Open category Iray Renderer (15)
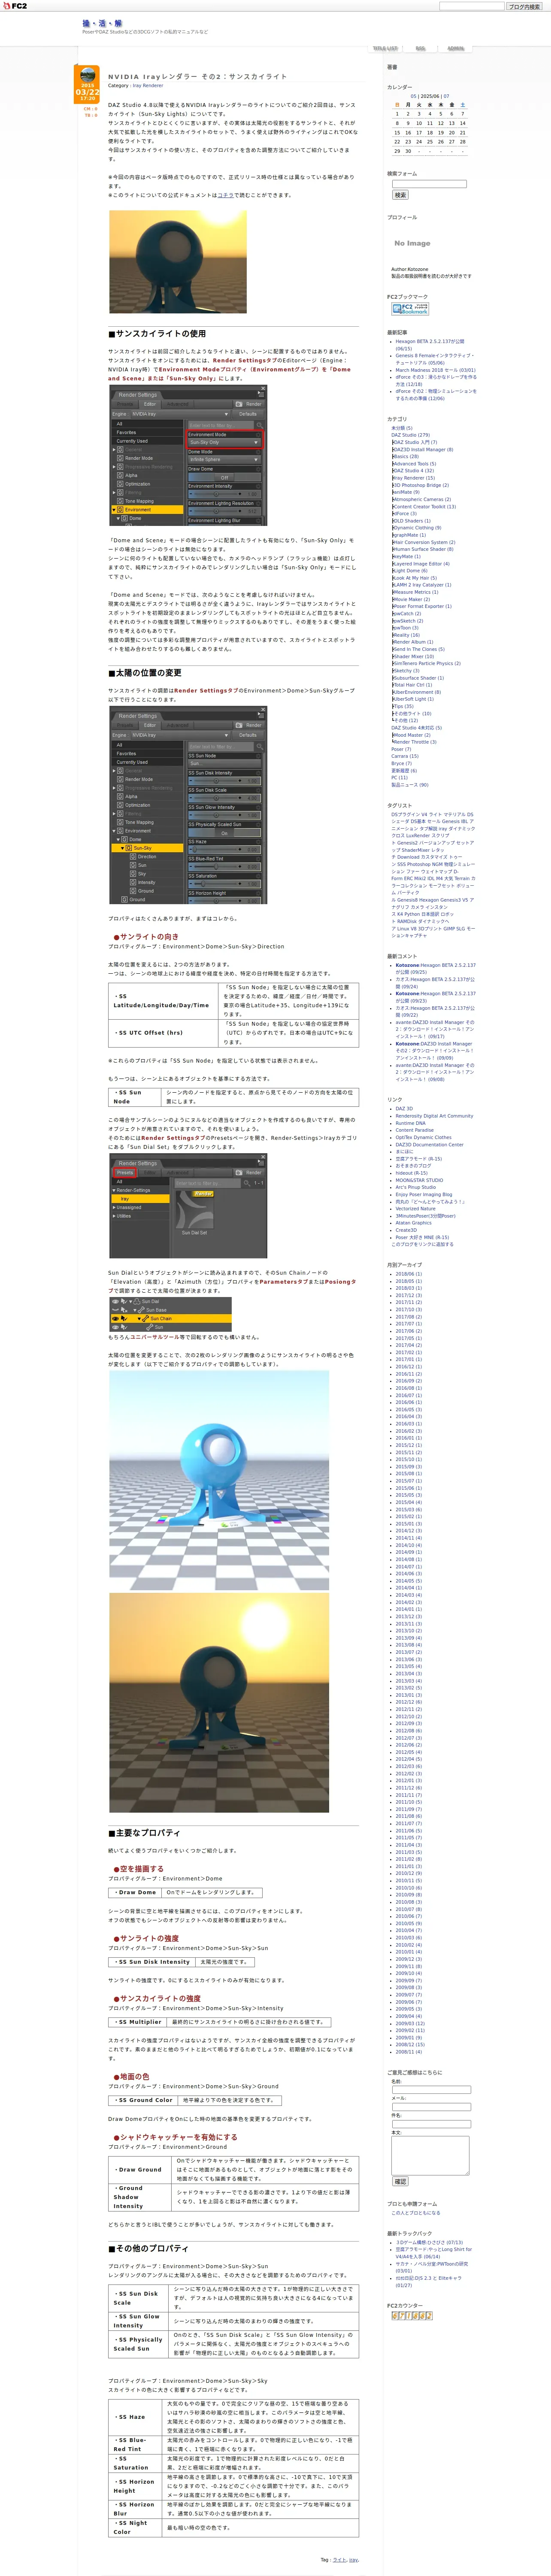This screenshot has width=551, height=2576. pos(414,478)
